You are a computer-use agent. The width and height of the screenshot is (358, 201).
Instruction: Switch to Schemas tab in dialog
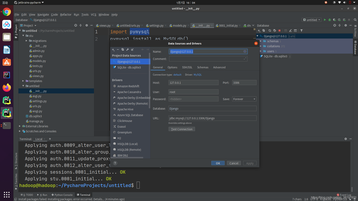[203, 67]
